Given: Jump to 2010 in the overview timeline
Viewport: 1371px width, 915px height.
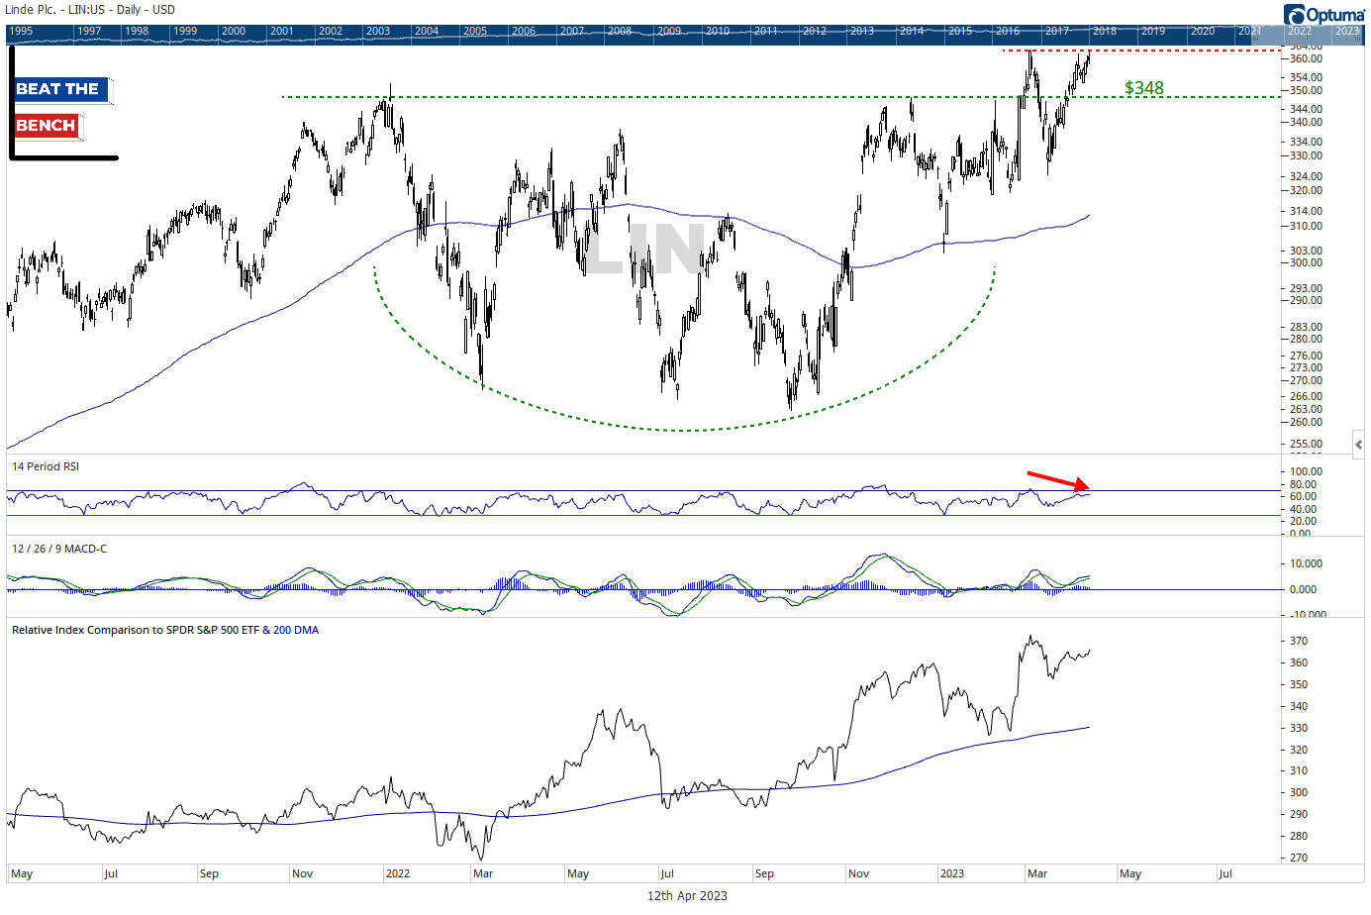Looking at the screenshot, I should [718, 31].
